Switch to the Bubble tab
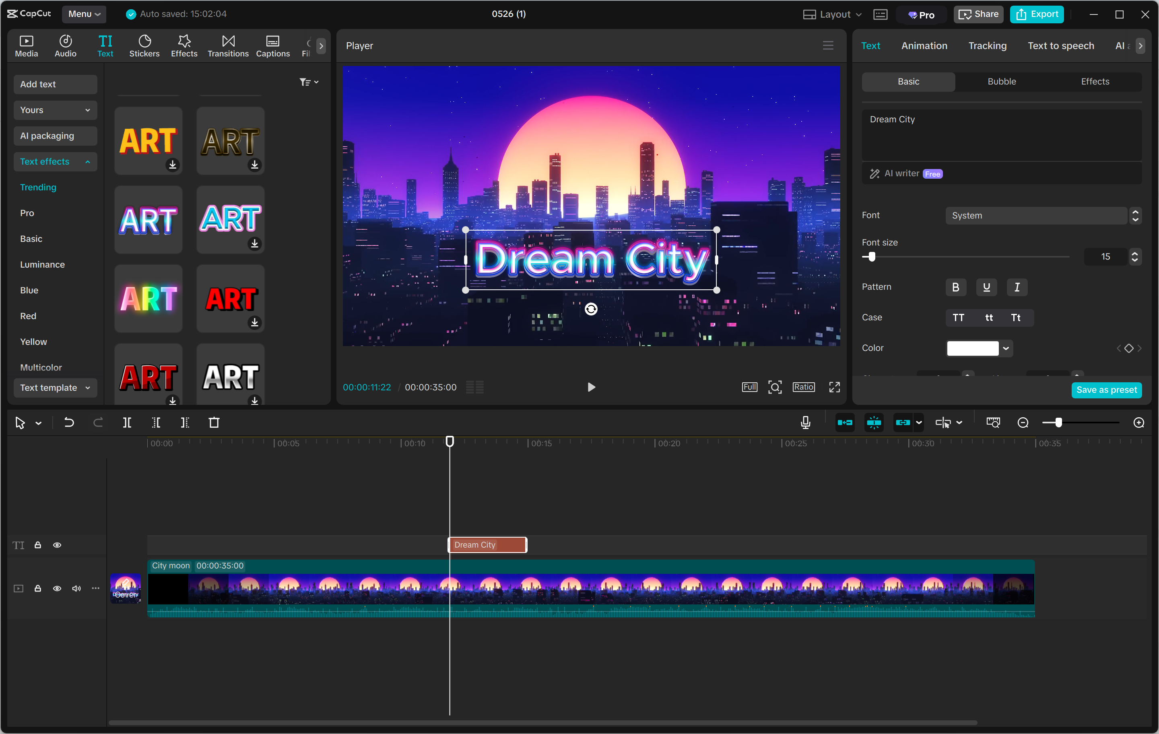The width and height of the screenshot is (1159, 734). (1001, 81)
